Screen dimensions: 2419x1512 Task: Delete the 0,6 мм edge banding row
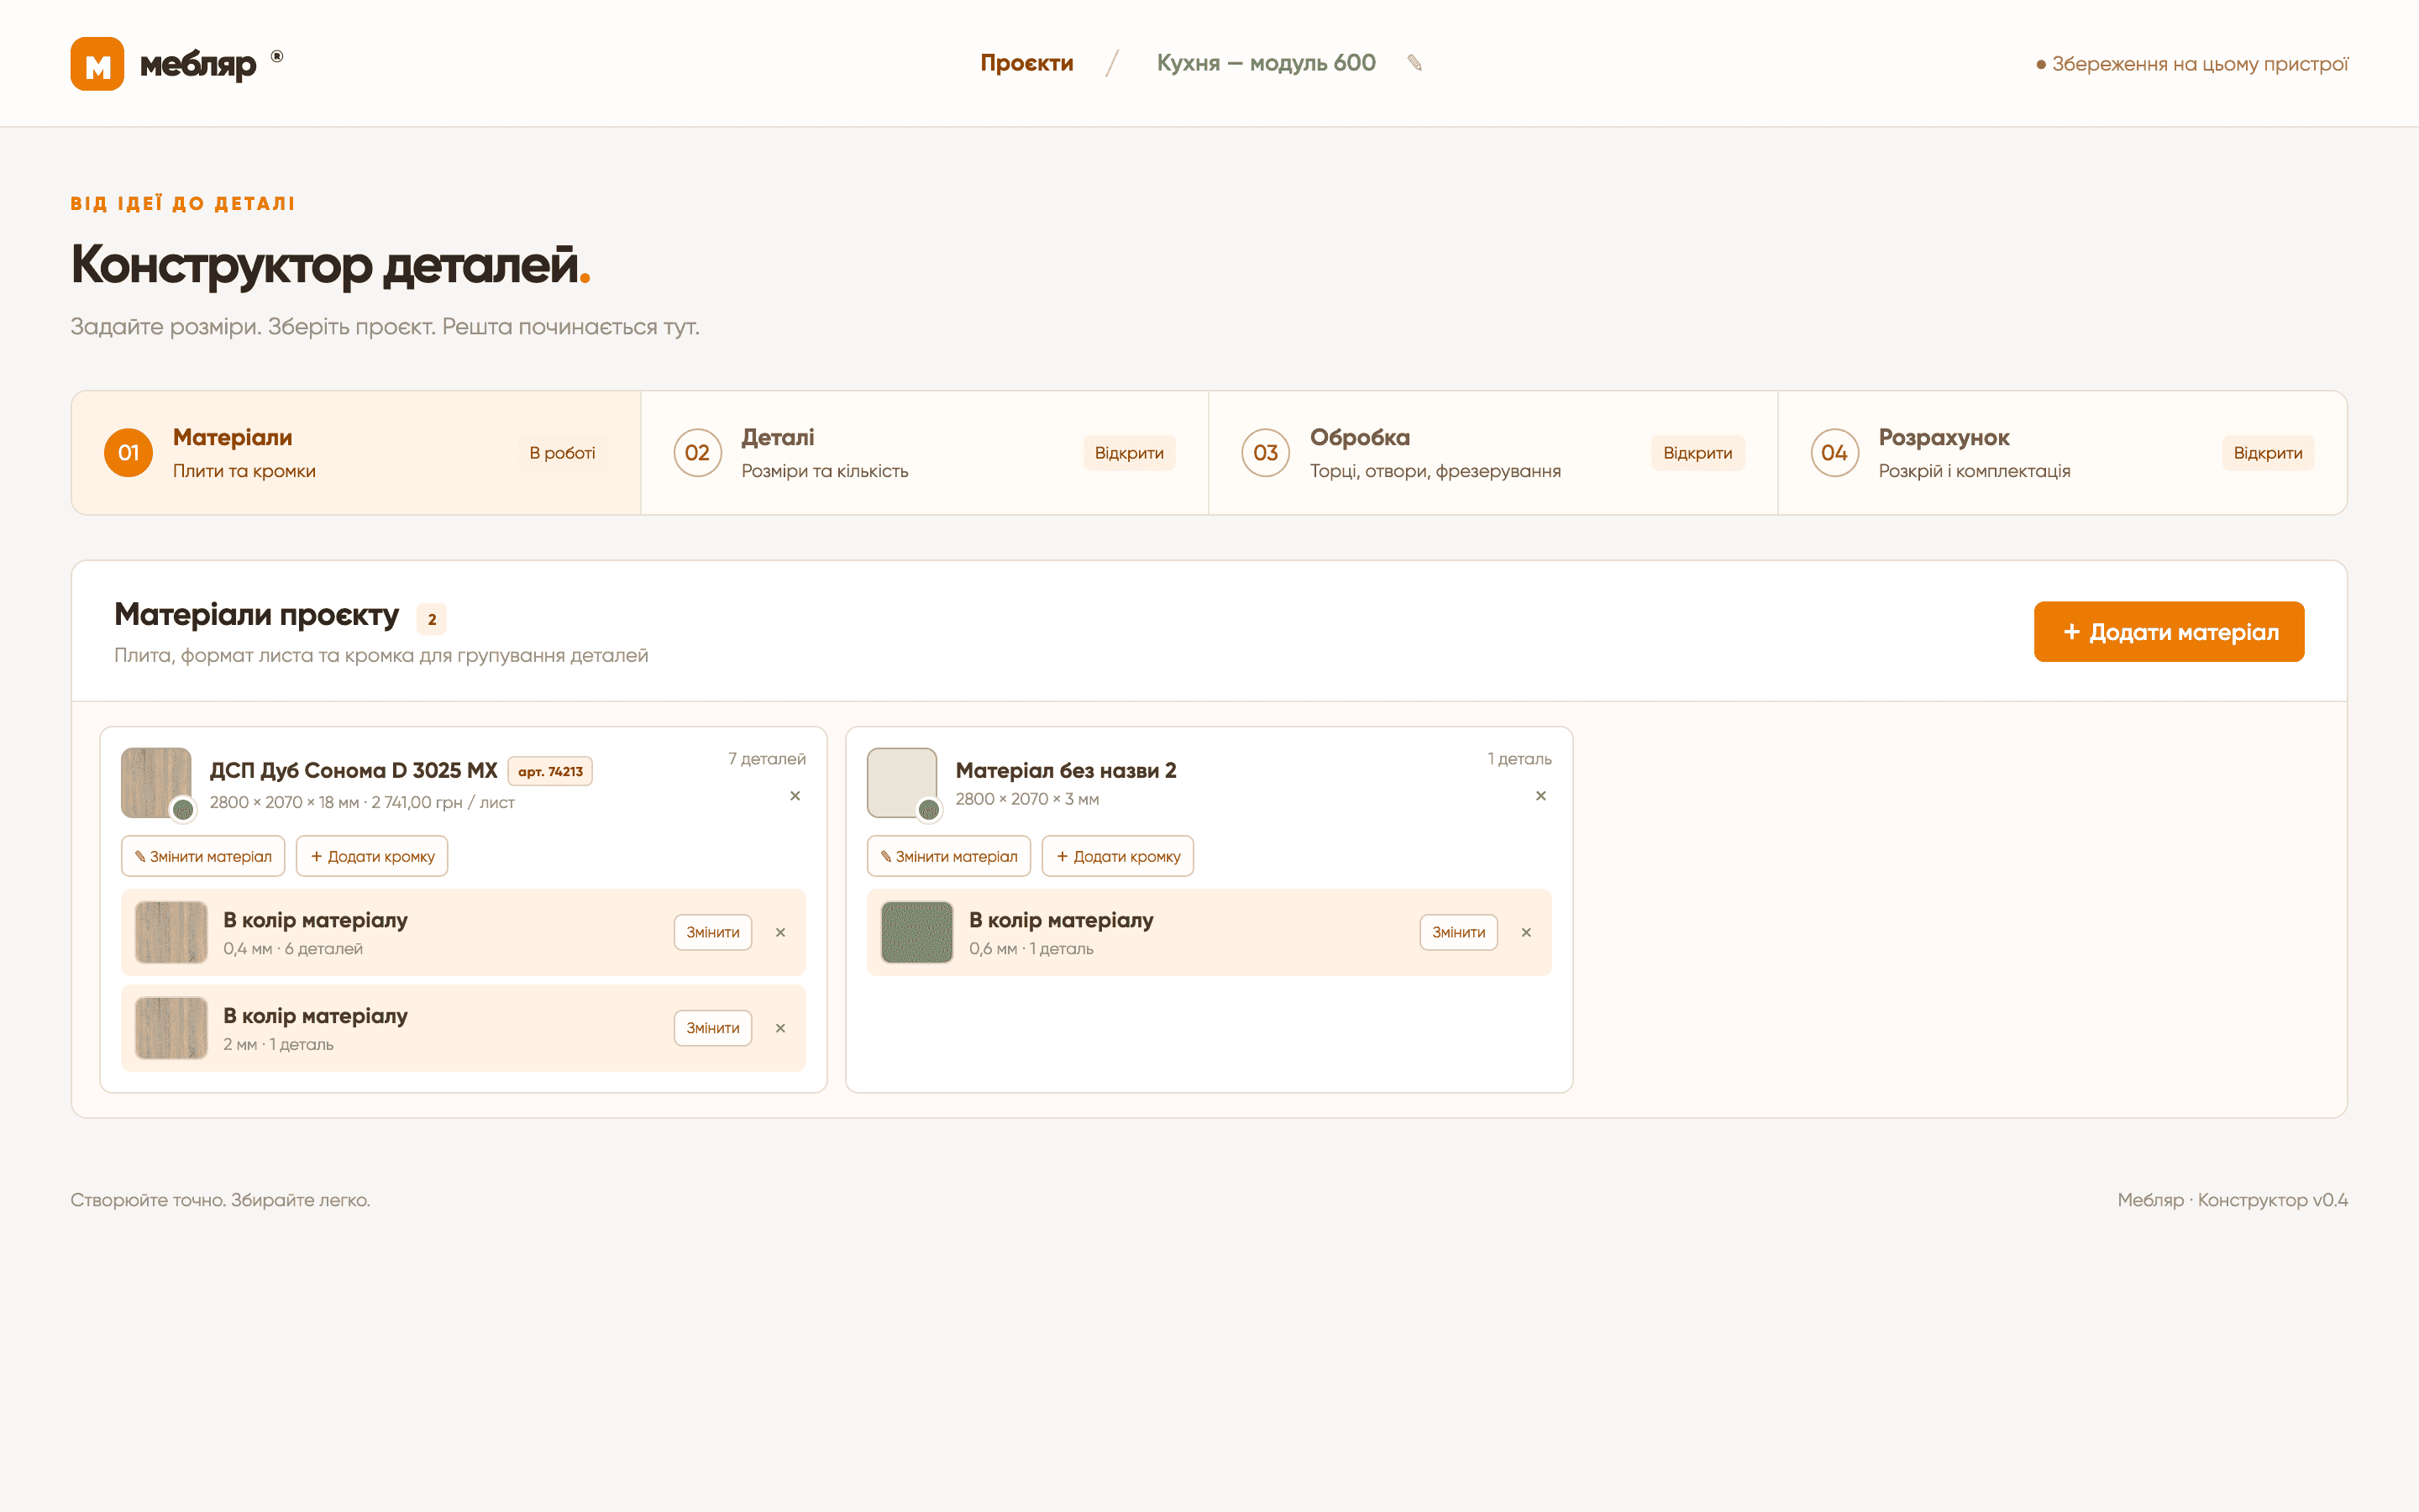[1526, 932]
